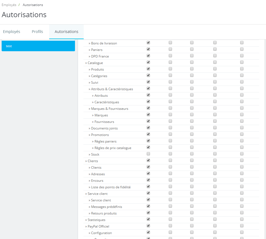Tick the last checkbox in PayPal Officiel row
Image resolution: width=266 pixels, height=239 pixels.
(242, 226)
